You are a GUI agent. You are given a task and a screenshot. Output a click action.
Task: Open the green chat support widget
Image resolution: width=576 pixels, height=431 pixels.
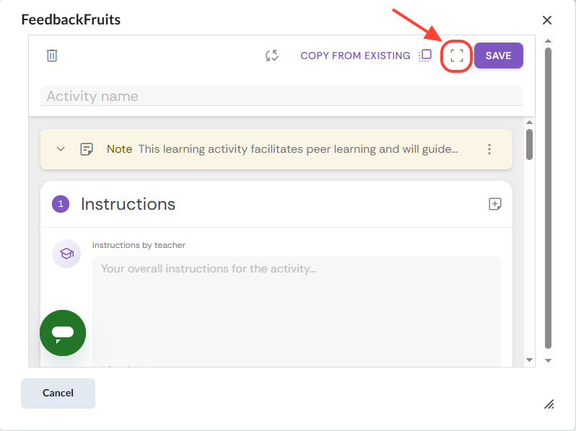tap(63, 332)
